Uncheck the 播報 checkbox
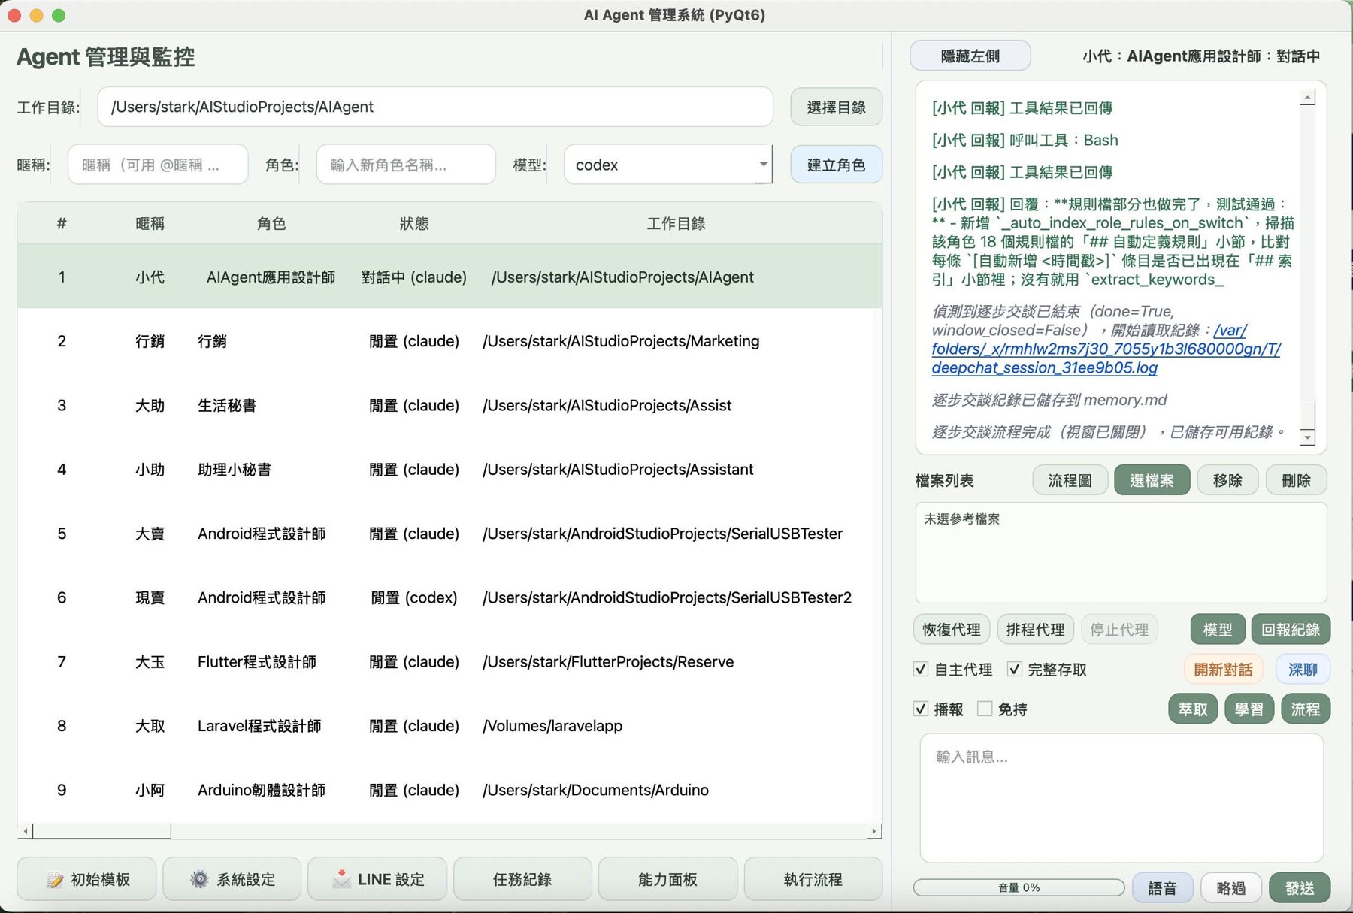The height and width of the screenshot is (913, 1353). [921, 709]
